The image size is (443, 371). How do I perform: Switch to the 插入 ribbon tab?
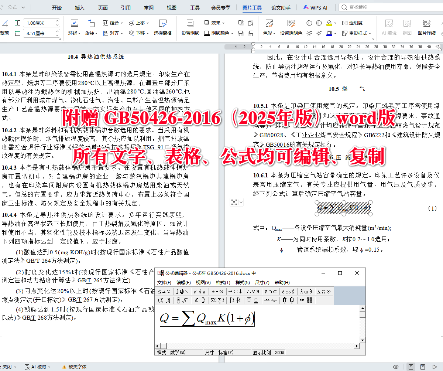(x=80, y=7)
